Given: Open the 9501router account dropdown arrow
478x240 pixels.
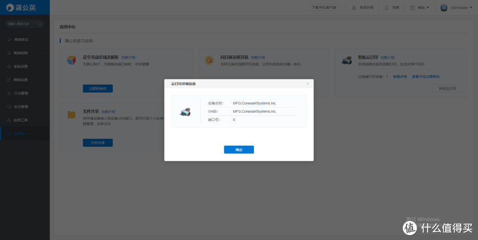Looking at the screenshot, I should (x=470, y=8).
